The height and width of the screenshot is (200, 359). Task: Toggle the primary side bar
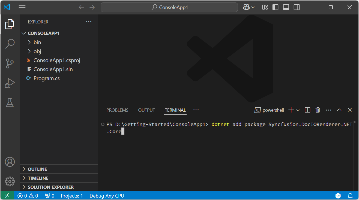coord(276,7)
